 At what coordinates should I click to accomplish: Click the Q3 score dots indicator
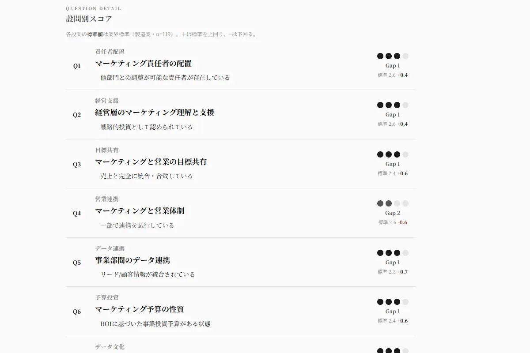pyautogui.click(x=393, y=154)
